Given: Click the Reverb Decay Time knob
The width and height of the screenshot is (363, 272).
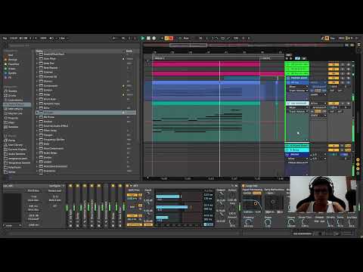Looking at the screenshot, I should [305, 222].
